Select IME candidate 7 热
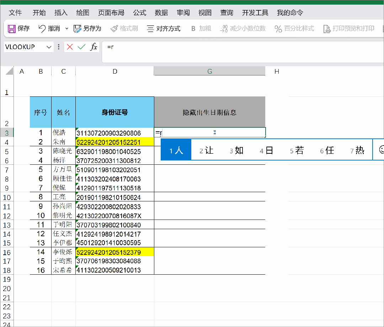 point(357,150)
